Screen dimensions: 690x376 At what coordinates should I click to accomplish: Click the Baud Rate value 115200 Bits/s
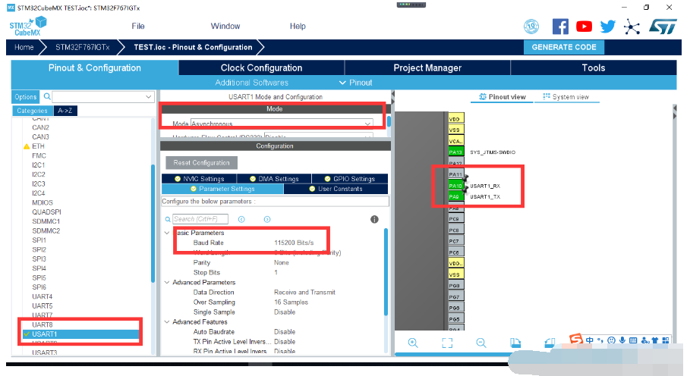pyautogui.click(x=294, y=243)
